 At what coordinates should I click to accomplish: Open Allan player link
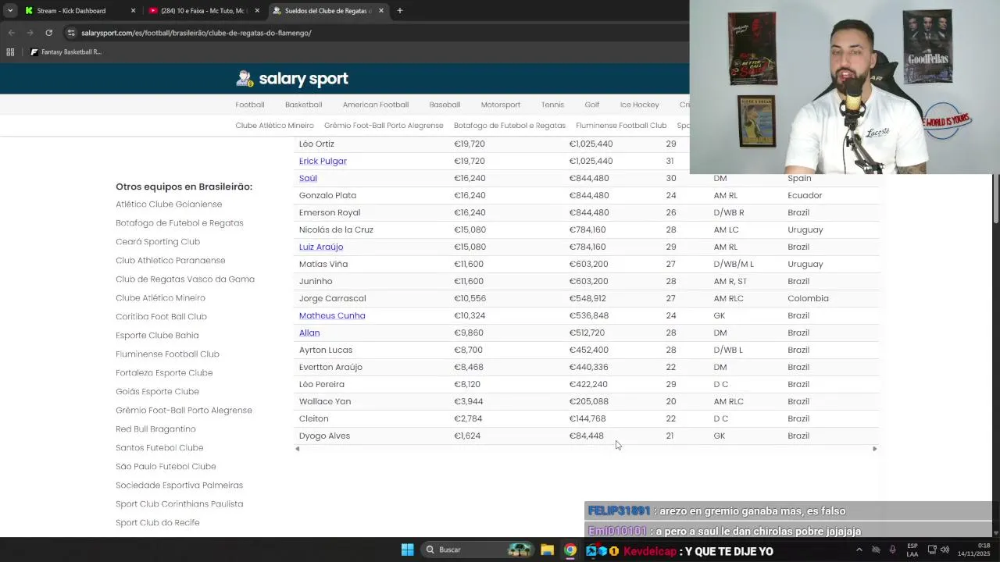(x=309, y=333)
